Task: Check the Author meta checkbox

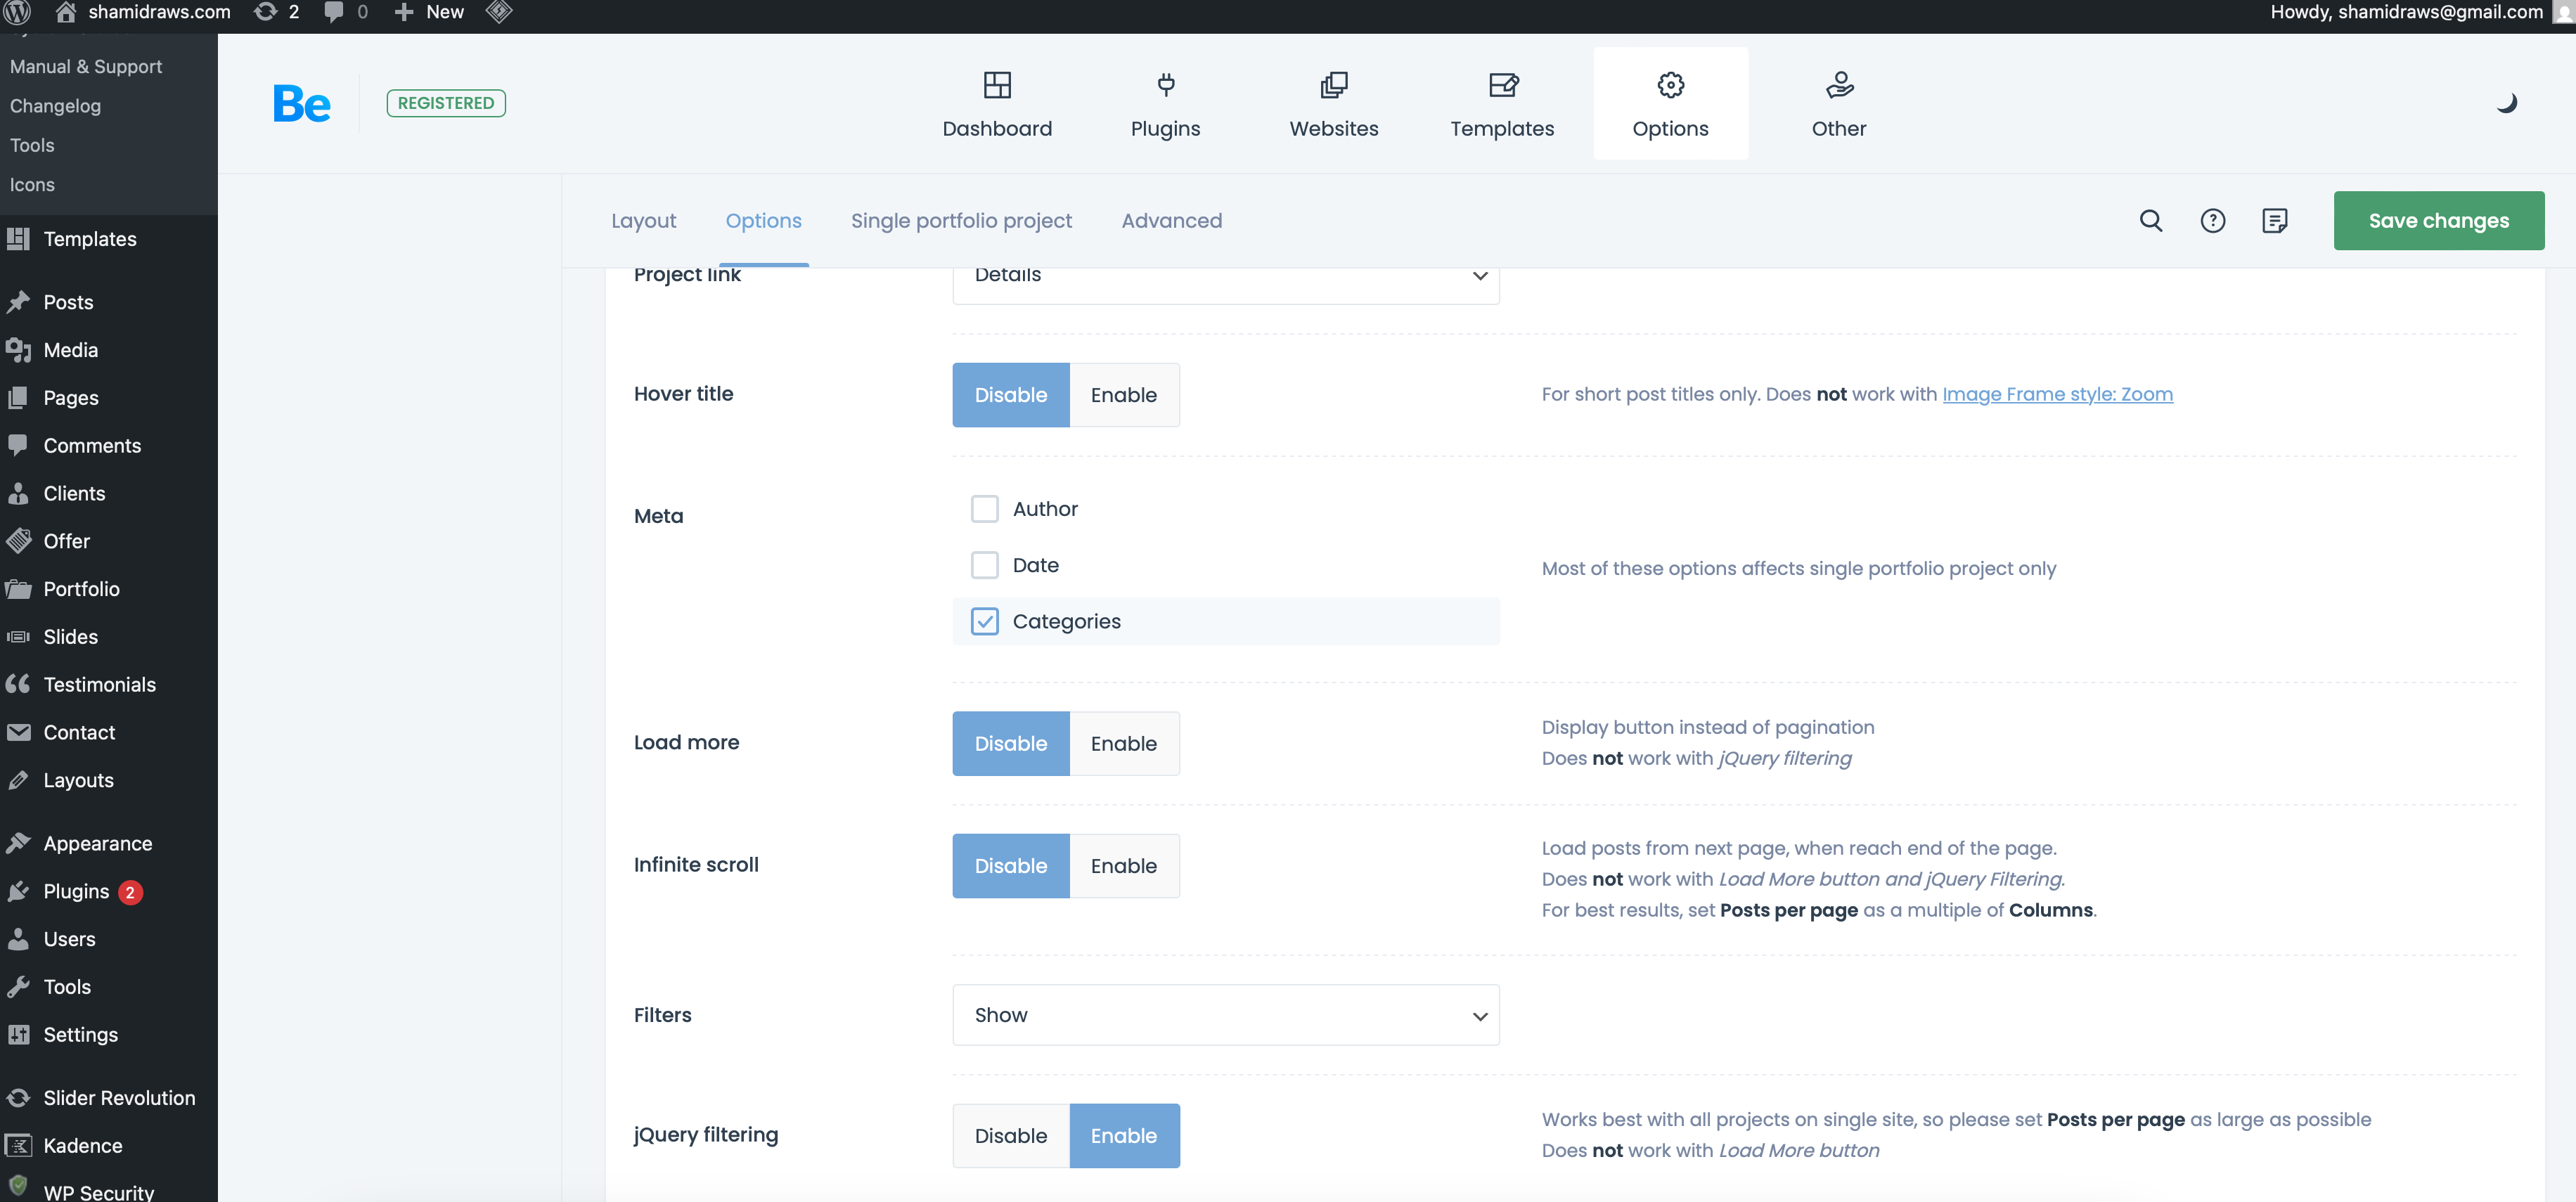Action: (984, 509)
